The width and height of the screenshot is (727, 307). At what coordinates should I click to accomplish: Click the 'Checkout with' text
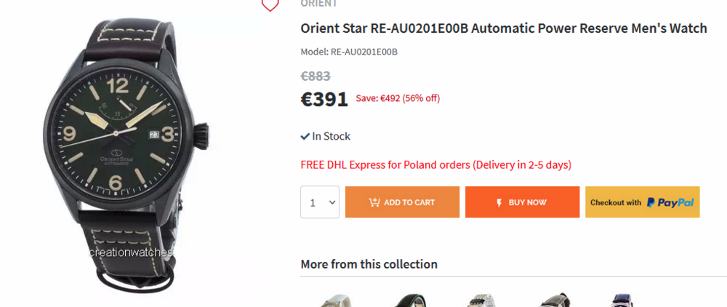616,202
